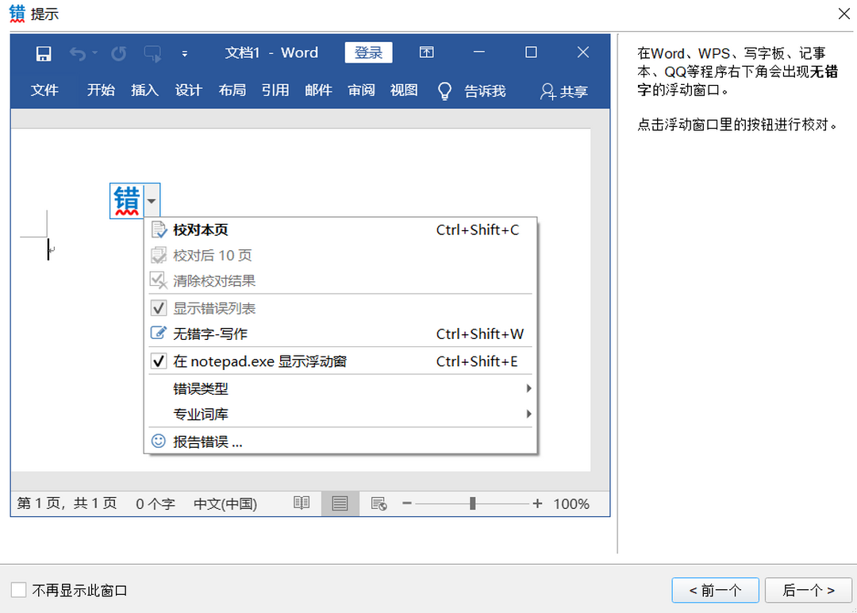Switch to the 审阅 ribbon tab
Screen dimensions: 857x613
pyautogui.click(x=361, y=91)
